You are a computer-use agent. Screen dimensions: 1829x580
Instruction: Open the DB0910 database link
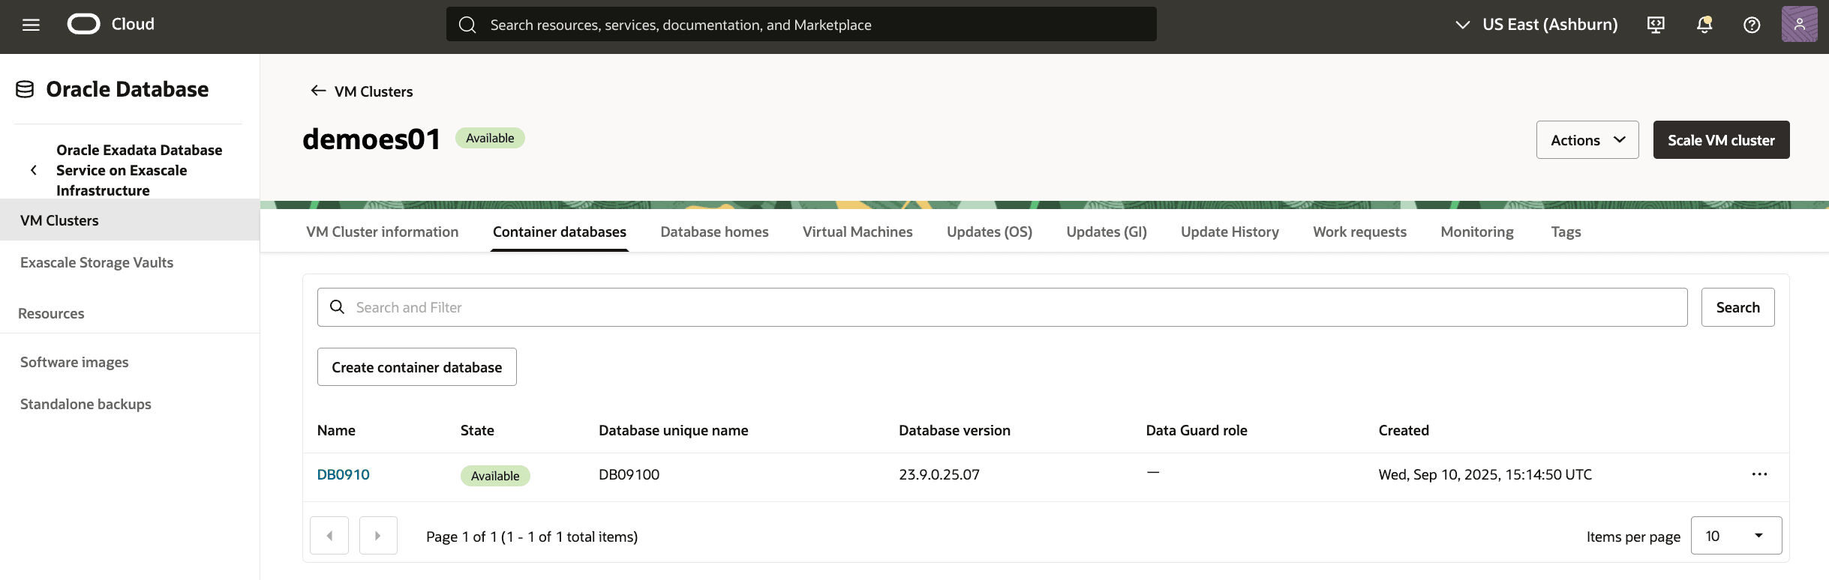(x=343, y=474)
